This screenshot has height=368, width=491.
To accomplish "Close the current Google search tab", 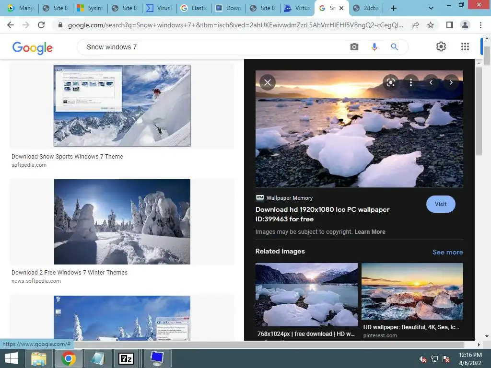I will pyautogui.click(x=341, y=8).
